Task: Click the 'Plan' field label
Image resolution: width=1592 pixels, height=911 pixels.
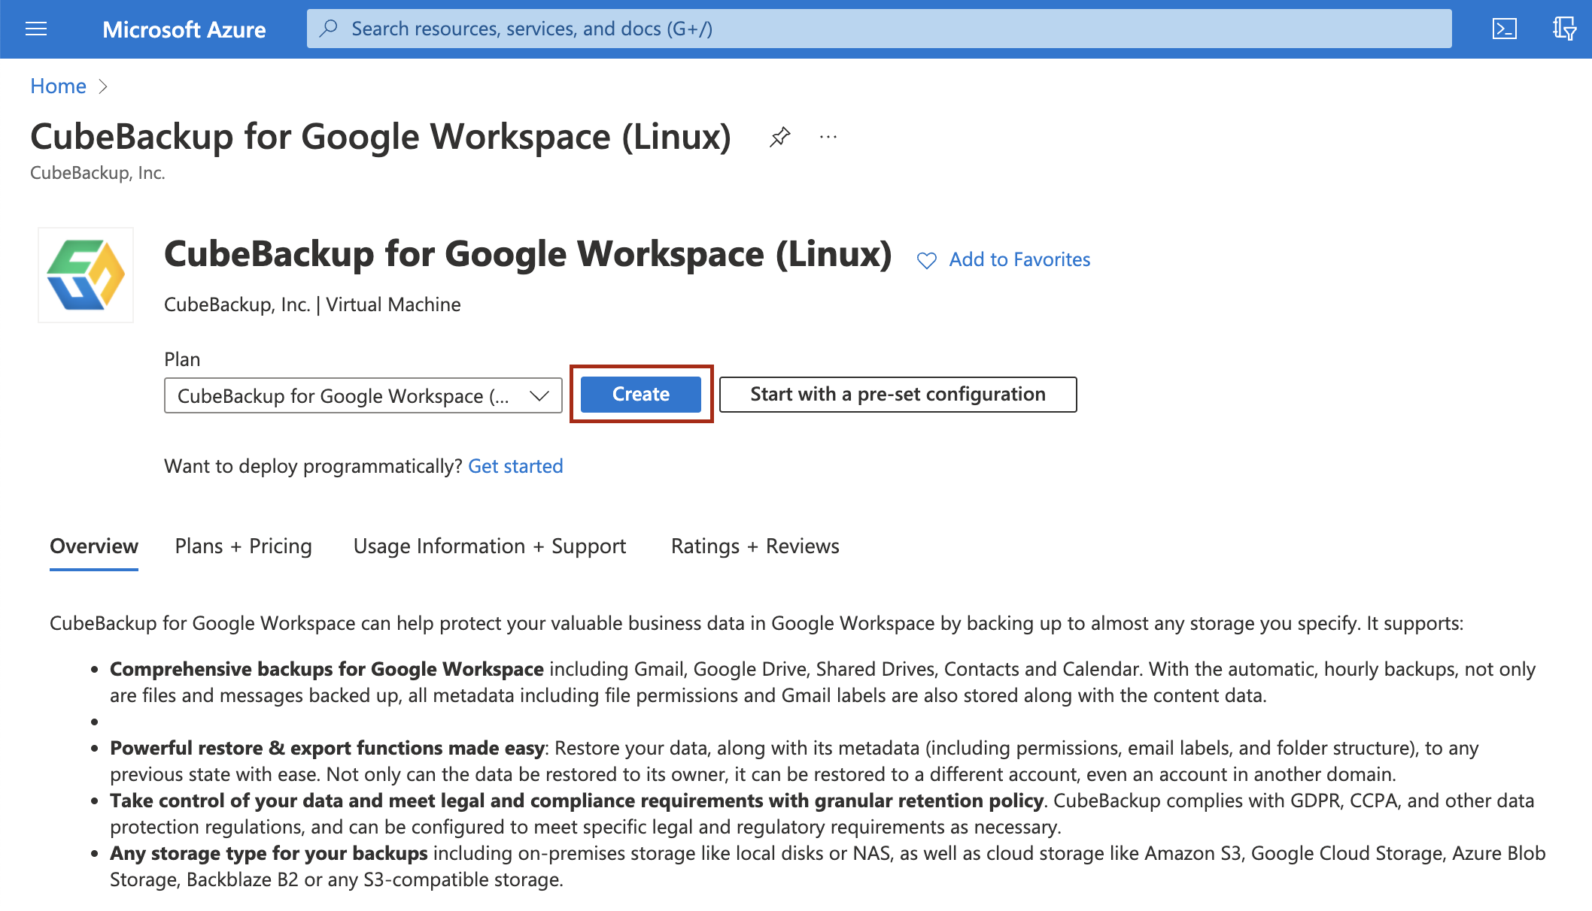Action: point(182,359)
